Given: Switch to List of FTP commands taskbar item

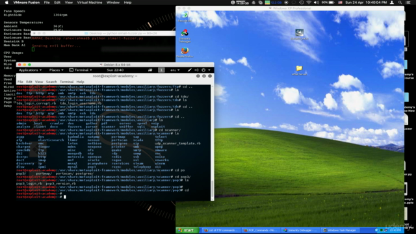Looking at the screenshot, I should coord(221,230).
